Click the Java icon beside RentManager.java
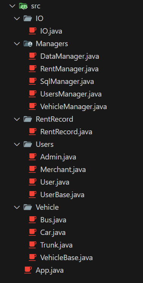Image resolution: width=143 pixels, height=283 pixels. point(33,69)
